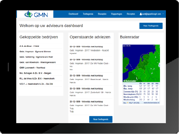Open the user account dropdown arrow

(163, 14)
